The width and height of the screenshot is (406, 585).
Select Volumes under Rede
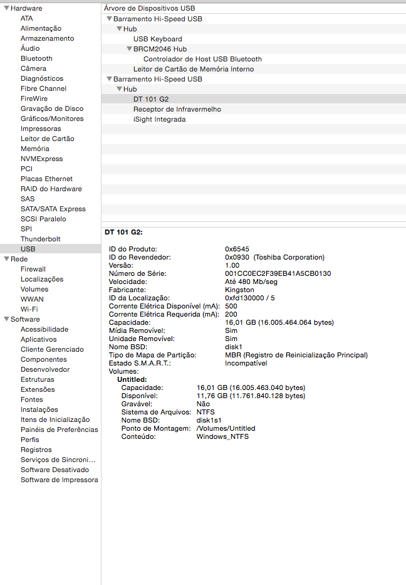(34, 290)
